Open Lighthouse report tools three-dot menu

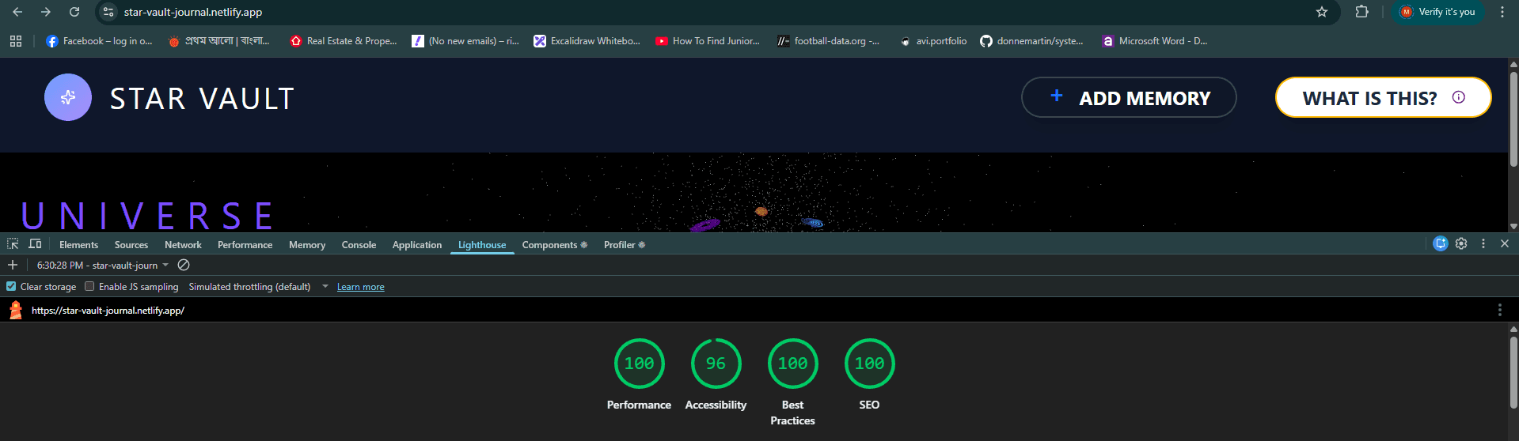(x=1499, y=310)
